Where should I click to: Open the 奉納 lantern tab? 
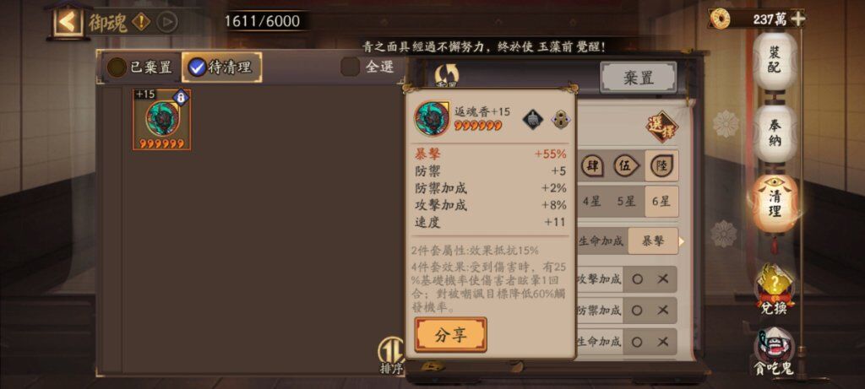coord(775,132)
